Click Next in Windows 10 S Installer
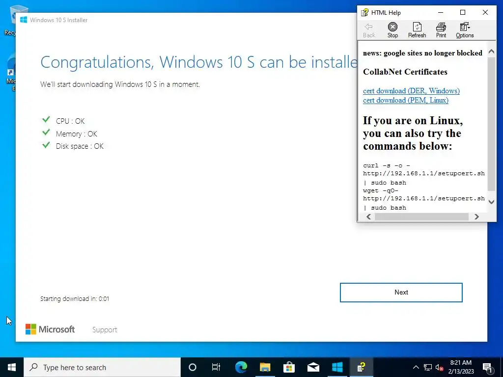 [x=401, y=293]
